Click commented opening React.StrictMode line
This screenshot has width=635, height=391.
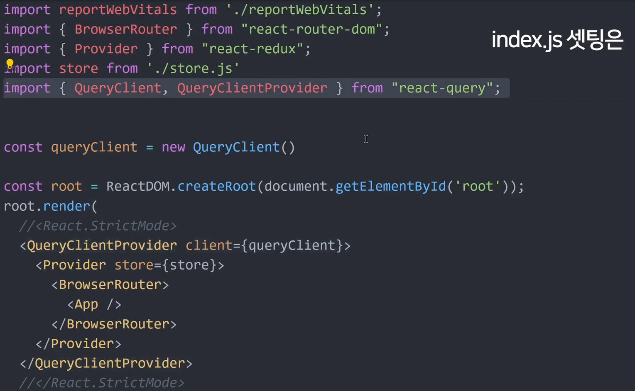pyautogui.click(x=98, y=226)
